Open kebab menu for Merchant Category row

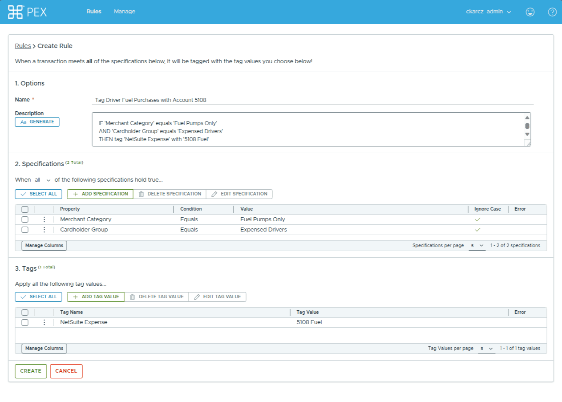pyautogui.click(x=44, y=219)
